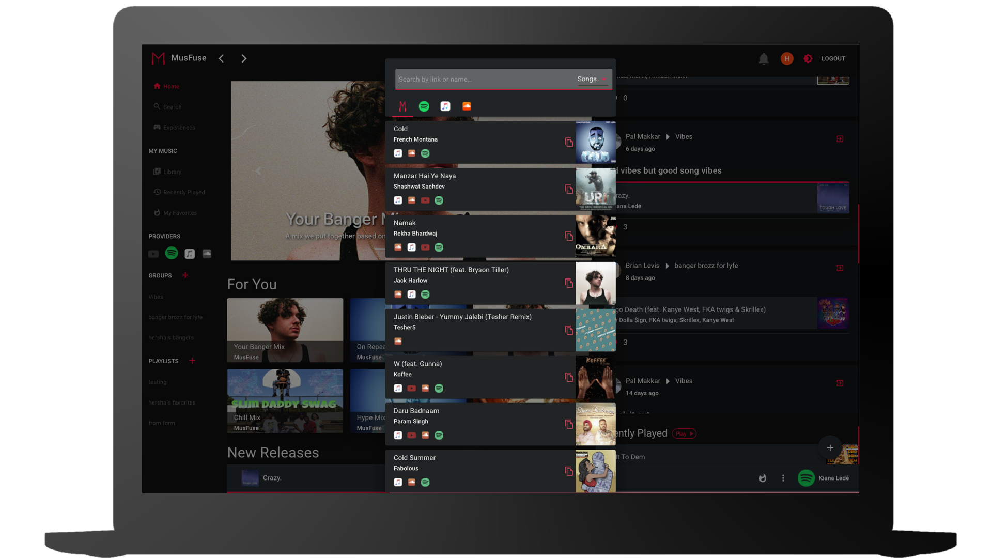
Task: Switch to the Apple Music search tab
Action: [445, 106]
